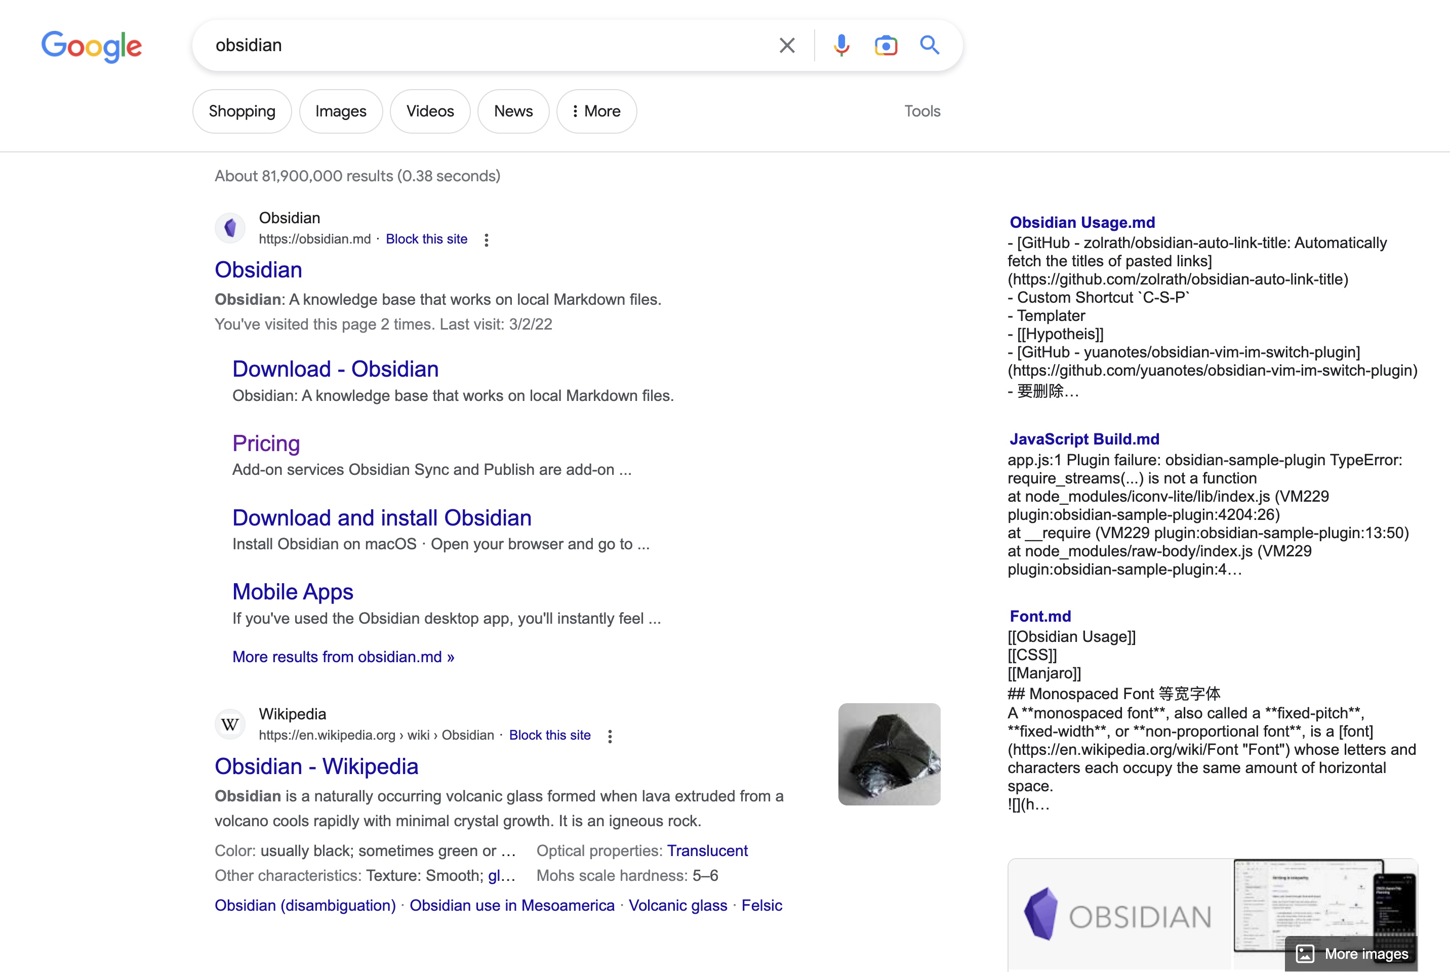Block the Wikipedia site link

coord(549,735)
